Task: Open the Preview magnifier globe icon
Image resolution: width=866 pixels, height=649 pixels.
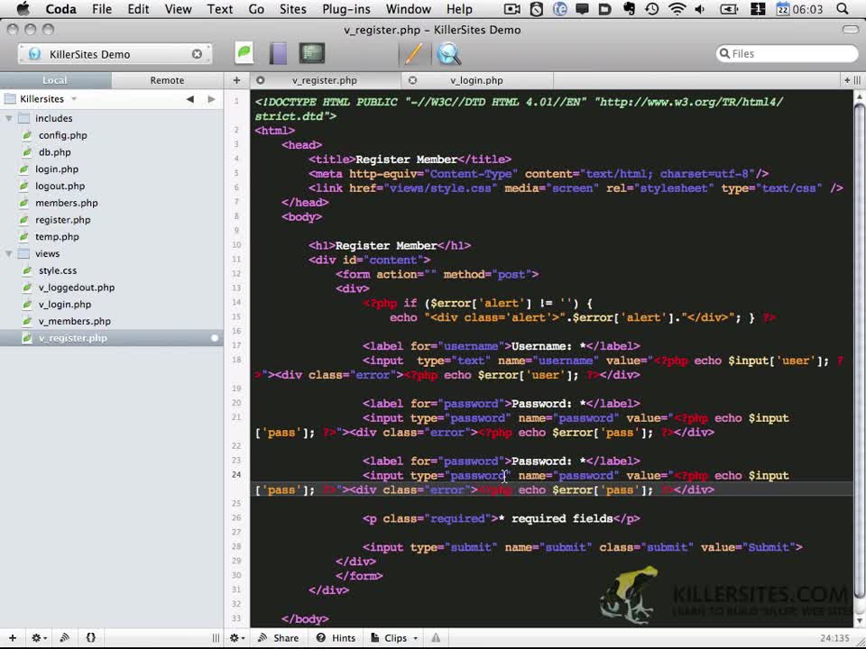Action: pos(448,53)
